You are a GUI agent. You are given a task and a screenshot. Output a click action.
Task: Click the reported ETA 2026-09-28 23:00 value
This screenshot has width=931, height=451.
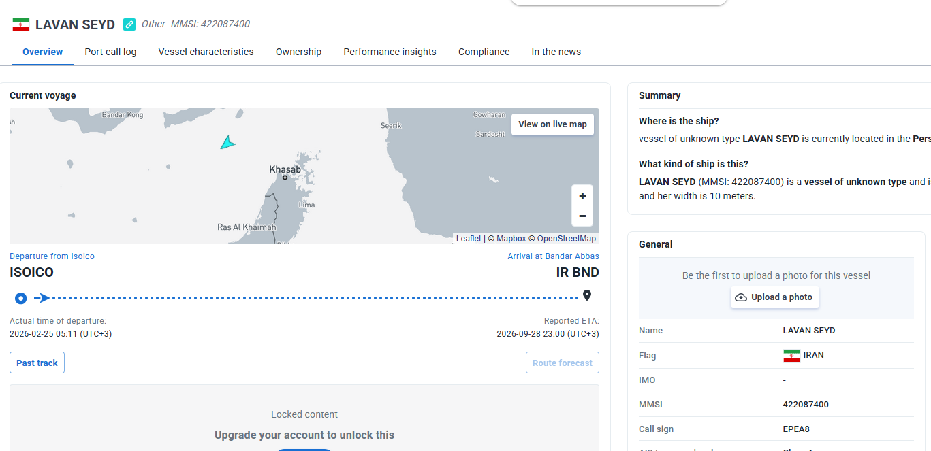[x=548, y=334]
